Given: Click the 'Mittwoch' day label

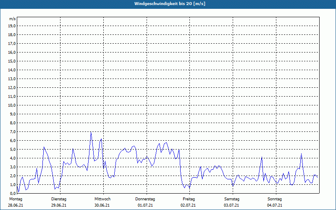Looking at the screenshot, I should tap(102, 199).
